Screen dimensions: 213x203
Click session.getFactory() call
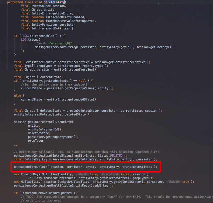(154, 47)
